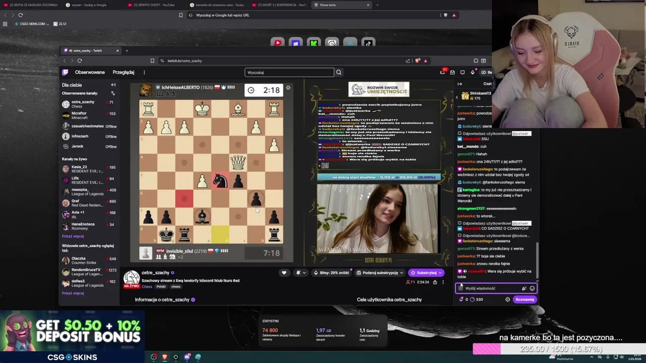
Task: Open the chat celebration icon in the message box
Action: click(524, 288)
